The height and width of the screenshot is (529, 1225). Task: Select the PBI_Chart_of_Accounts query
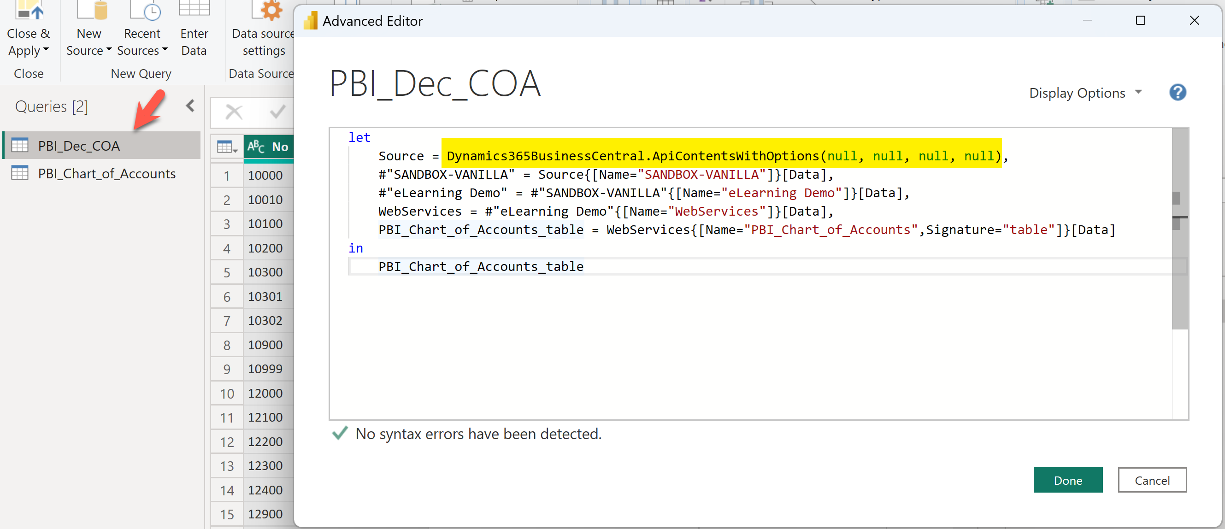click(x=106, y=173)
